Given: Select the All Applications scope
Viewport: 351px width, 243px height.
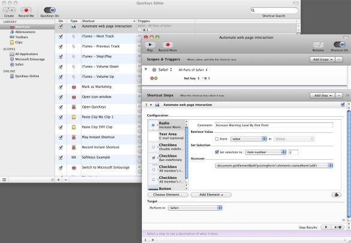Looking at the screenshot, I should [26, 54].
